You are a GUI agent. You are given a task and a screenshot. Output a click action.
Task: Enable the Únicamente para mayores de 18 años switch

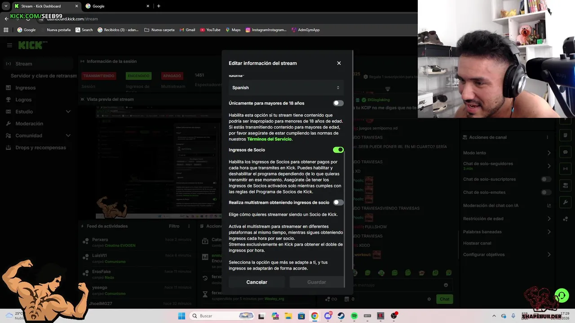[x=338, y=103]
